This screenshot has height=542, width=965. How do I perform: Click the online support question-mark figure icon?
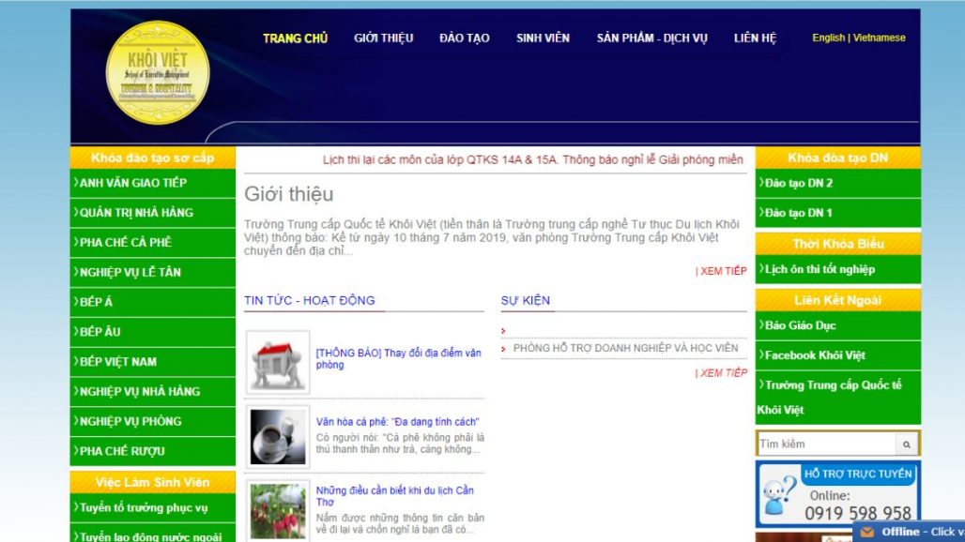coord(779,495)
